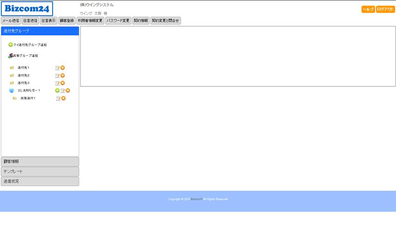This screenshot has width=396, height=230.
Task: Select the 顧客登録 menu item
Action: pyautogui.click(x=67, y=21)
